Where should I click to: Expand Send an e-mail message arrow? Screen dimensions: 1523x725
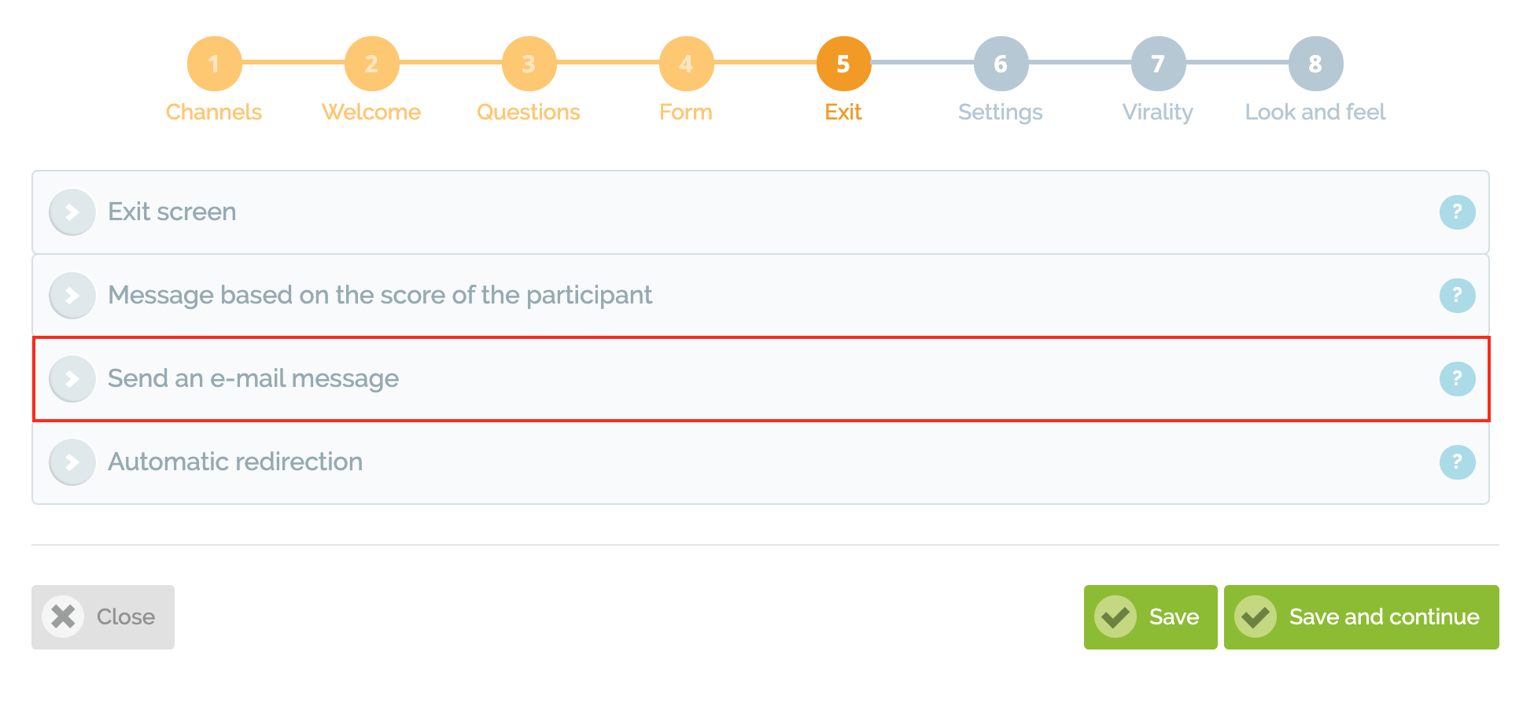72,379
